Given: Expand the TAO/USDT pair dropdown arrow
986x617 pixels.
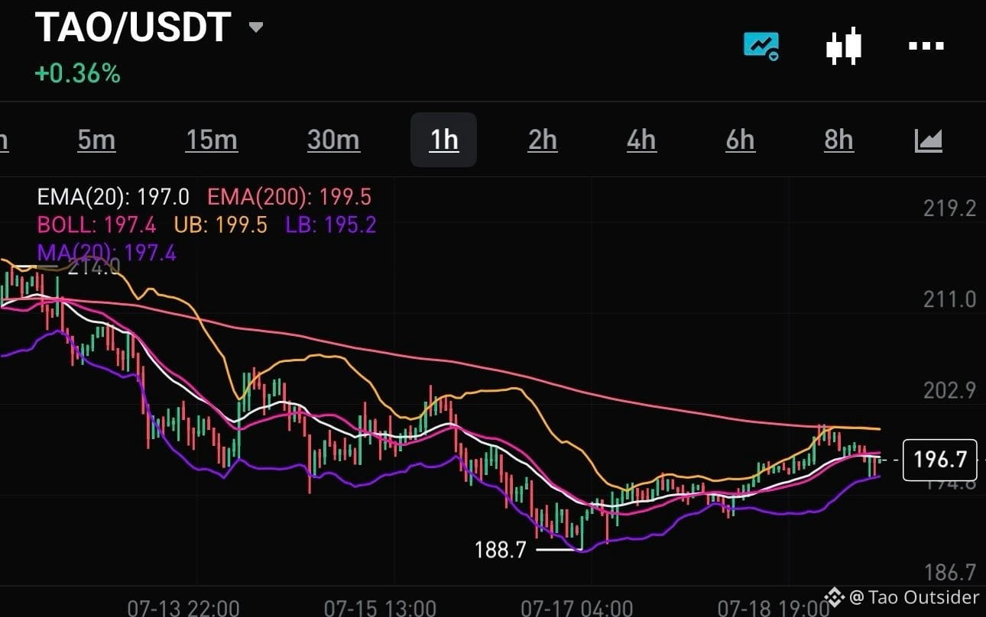Looking at the screenshot, I should click(256, 27).
